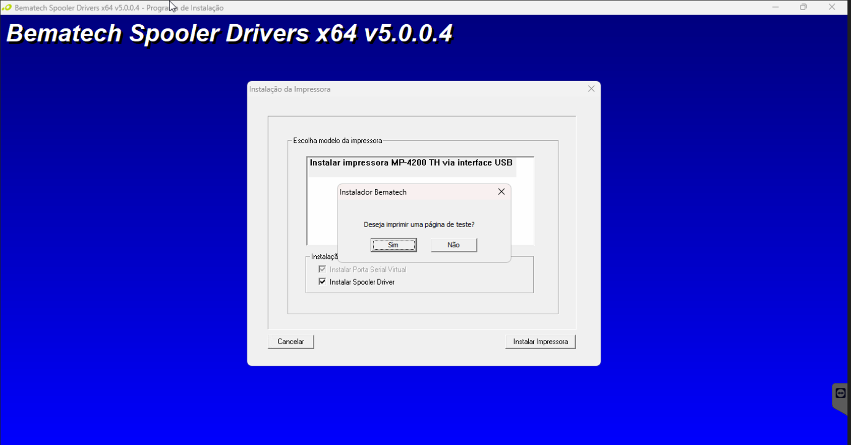Close the Instalador Bematech dialog
This screenshot has height=445, width=851.
click(x=501, y=192)
